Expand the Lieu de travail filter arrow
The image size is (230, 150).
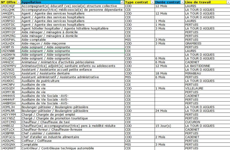[229, 2]
